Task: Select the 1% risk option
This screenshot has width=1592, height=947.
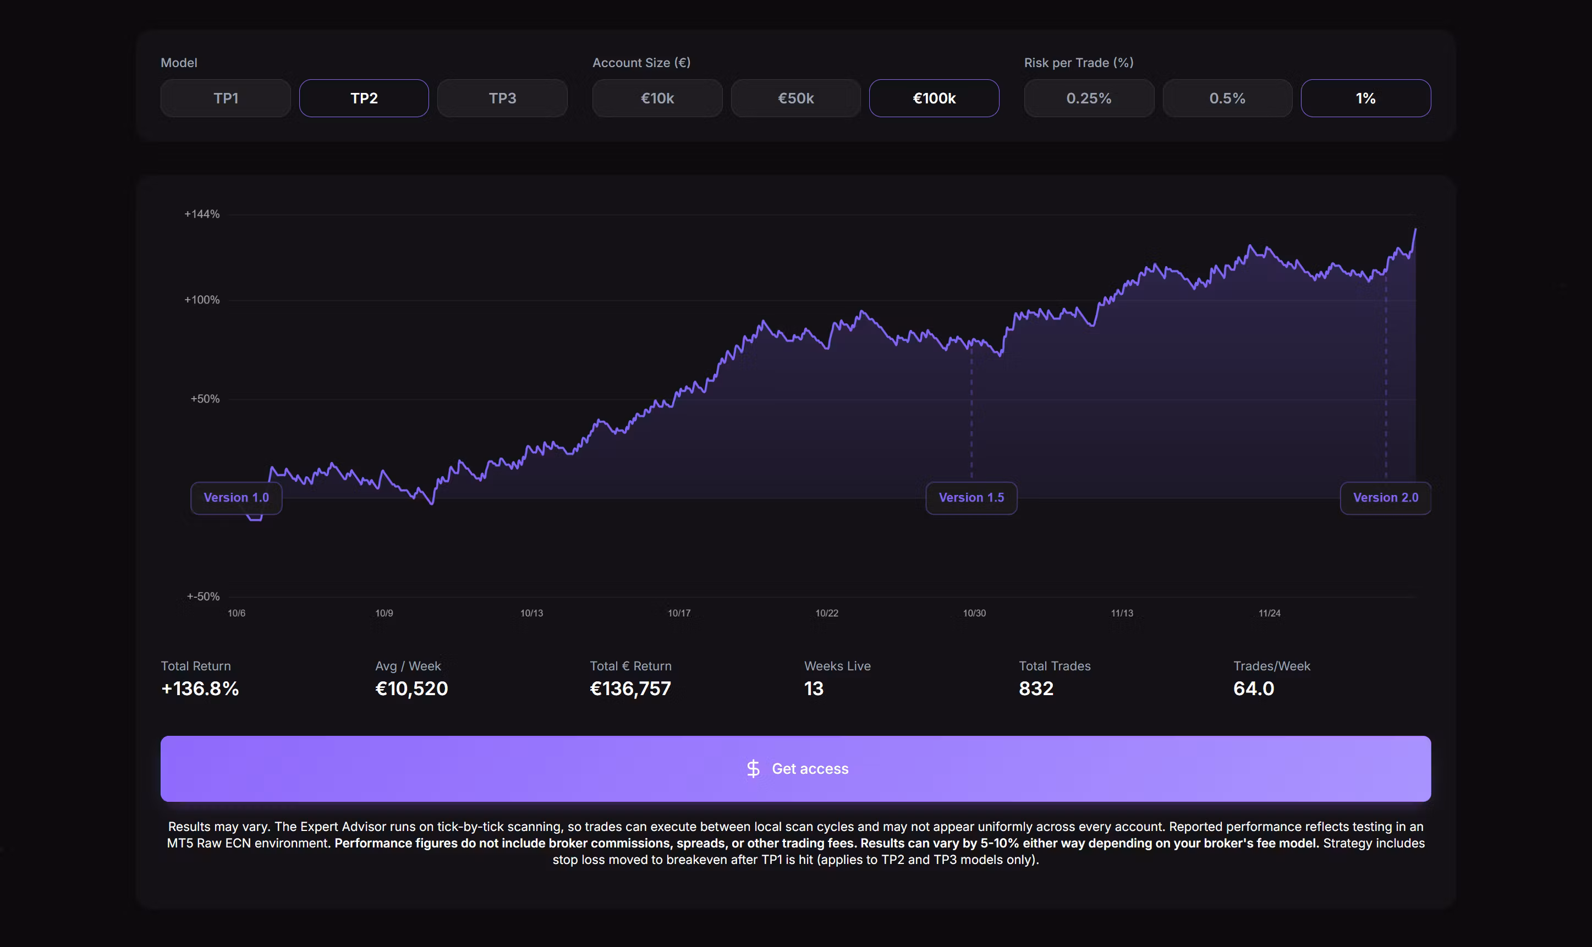Action: [1365, 98]
